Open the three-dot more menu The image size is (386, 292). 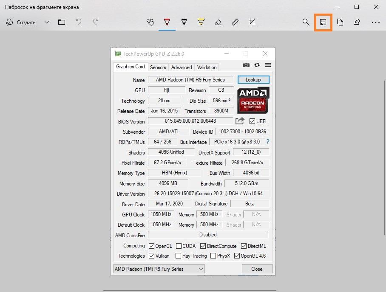click(376, 22)
